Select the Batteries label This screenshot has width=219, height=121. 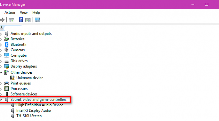(17, 39)
